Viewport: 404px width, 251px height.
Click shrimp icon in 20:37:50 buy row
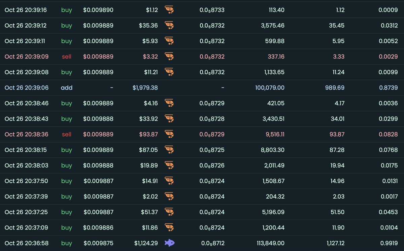(x=169, y=181)
